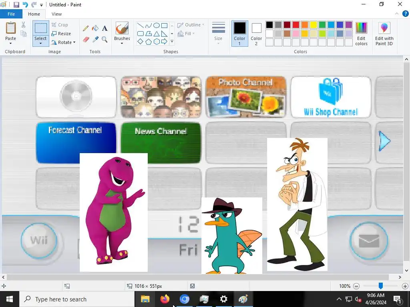The image size is (410, 307).
Task: Open the Size thickness dropdown
Action: point(218,34)
